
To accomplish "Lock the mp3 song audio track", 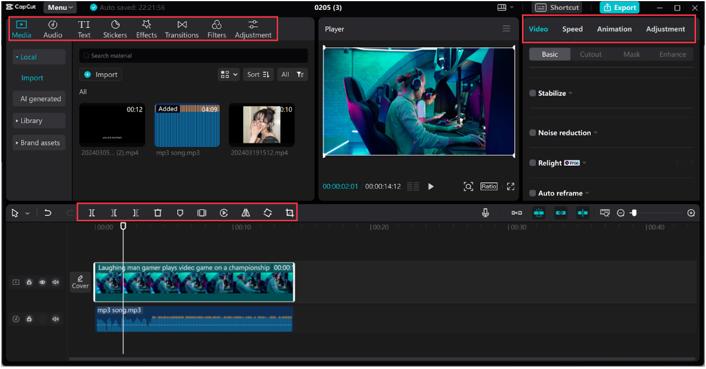I will [29, 319].
